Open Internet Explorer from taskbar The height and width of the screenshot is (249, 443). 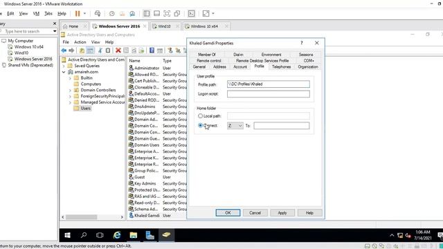(117, 235)
